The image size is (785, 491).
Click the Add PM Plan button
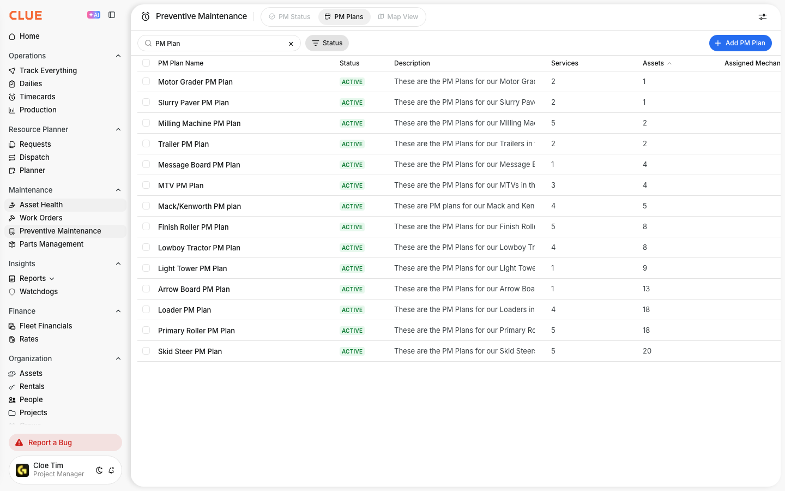tap(740, 43)
